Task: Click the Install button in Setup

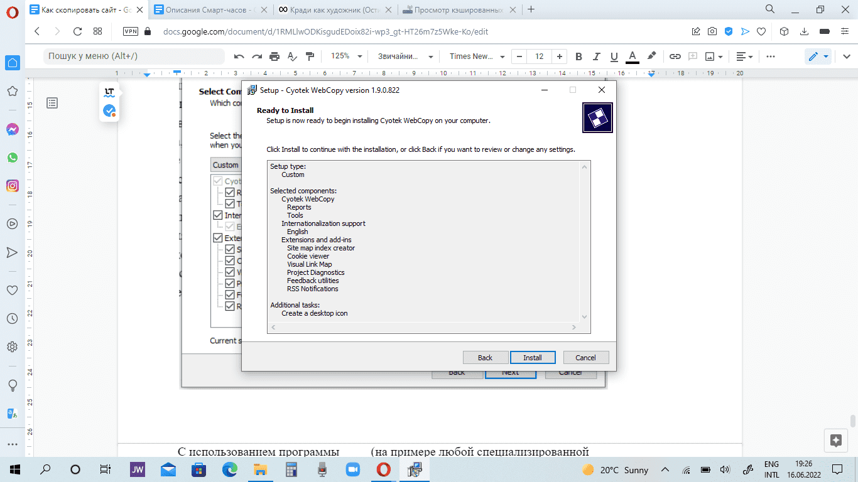Action: pos(533,357)
